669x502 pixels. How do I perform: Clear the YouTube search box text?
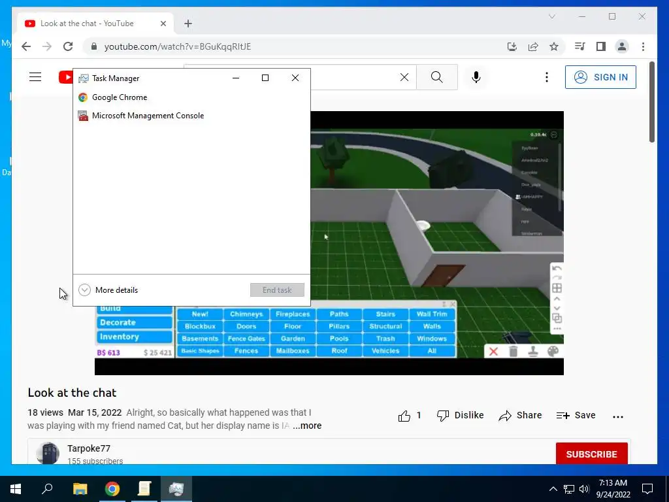404,77
